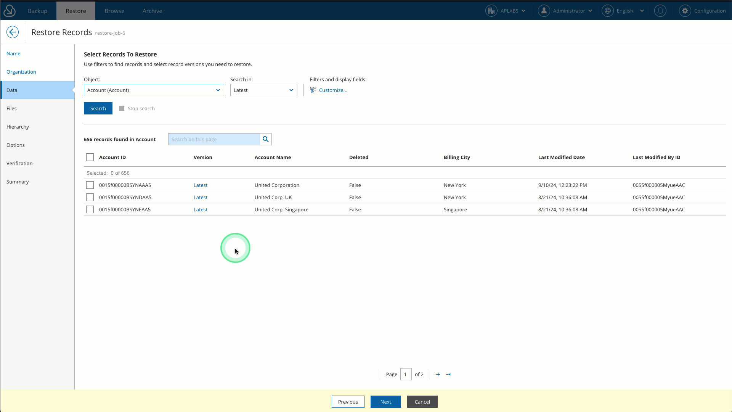This screenshot has width=732, height=412.
Task: Jump to last page arrow
Action: click(x=449, y=374)
